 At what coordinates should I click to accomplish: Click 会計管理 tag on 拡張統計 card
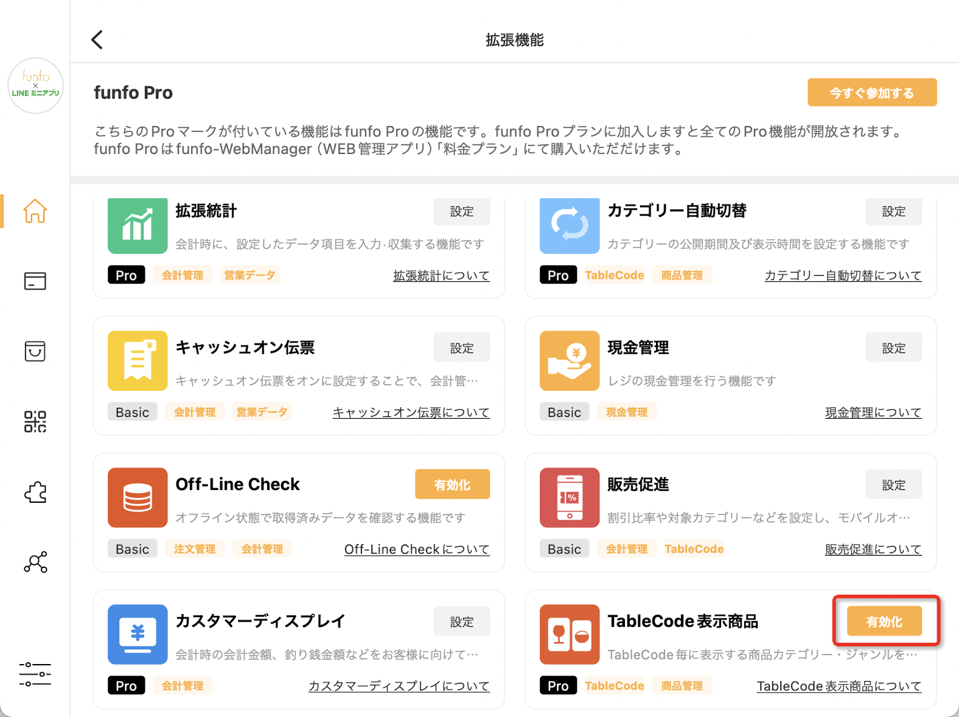pos(183,275)
